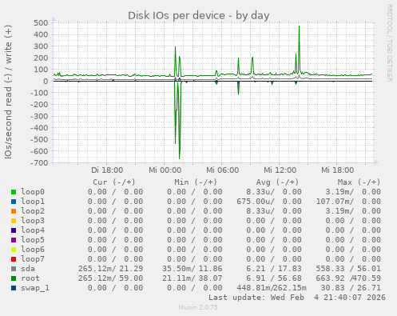Click the 'Mi 00:00' time axis label
397x316 pixels.
coord(165,170)
